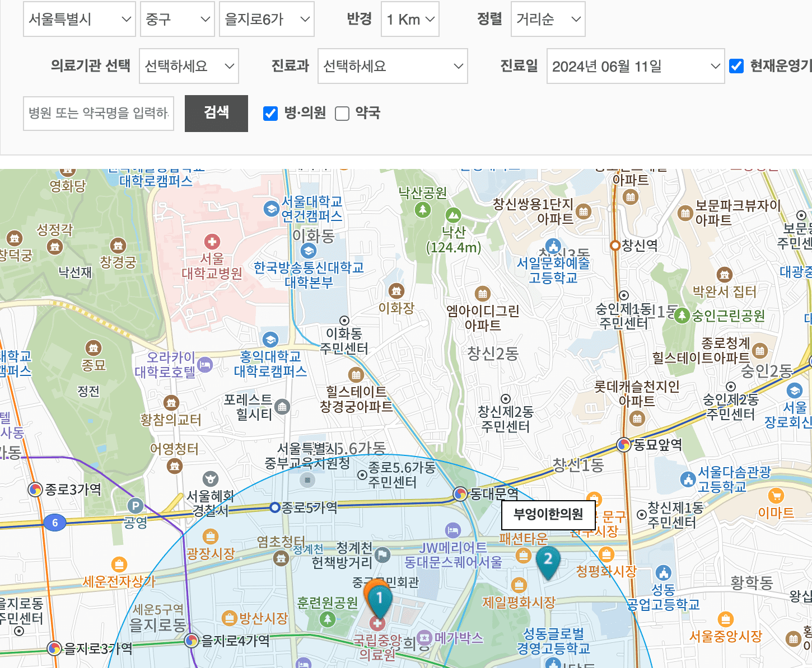Click the 서울혜화경찰서 police icon
The image size is (812, 668).
click(211, 479)
